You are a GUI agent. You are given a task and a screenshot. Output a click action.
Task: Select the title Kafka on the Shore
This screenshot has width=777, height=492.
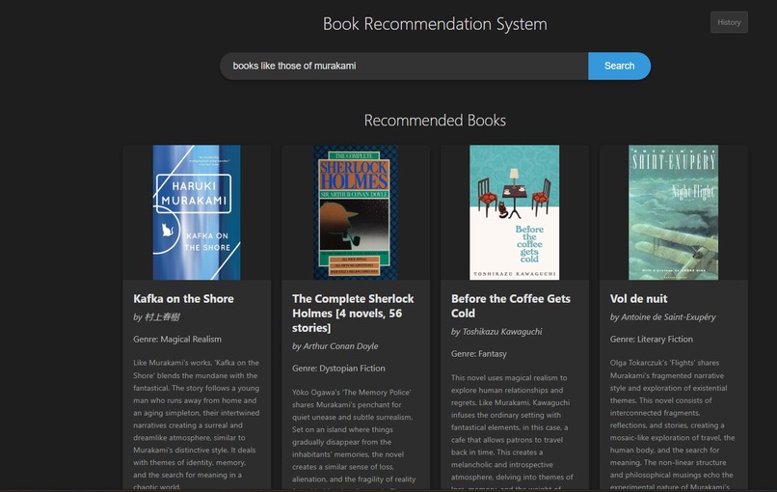point(183,298)
